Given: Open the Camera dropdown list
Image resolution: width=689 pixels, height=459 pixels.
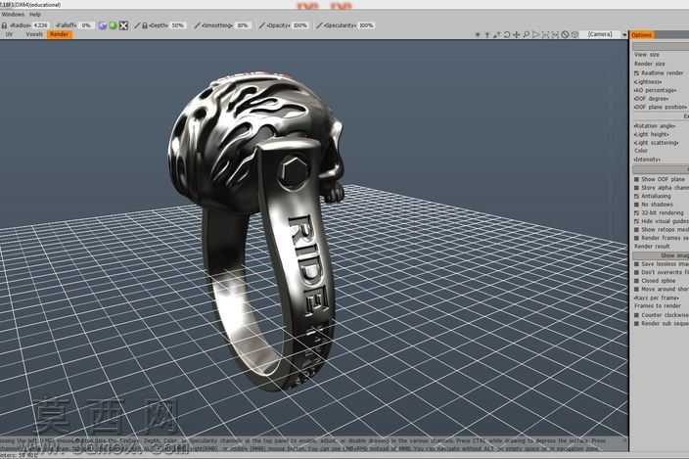Looking at the screenshot, I should [603, 34].
